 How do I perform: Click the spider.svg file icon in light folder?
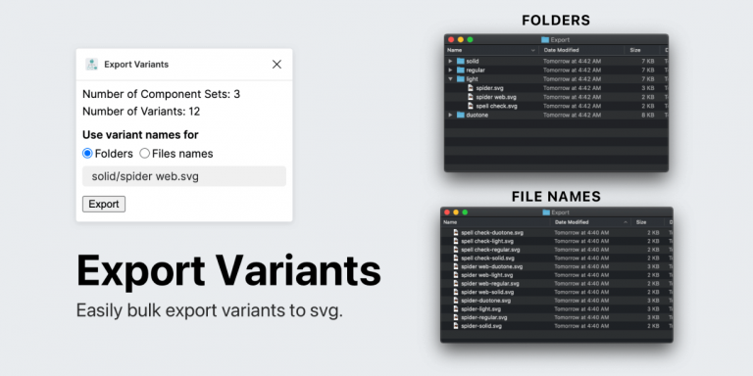(471, 88)
